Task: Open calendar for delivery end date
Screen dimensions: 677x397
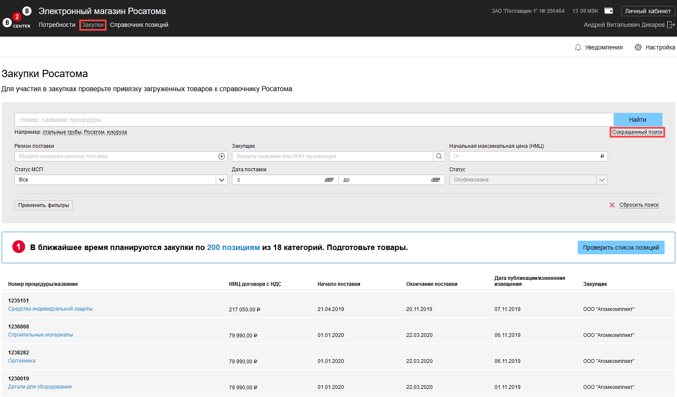Action: (435, 180)
